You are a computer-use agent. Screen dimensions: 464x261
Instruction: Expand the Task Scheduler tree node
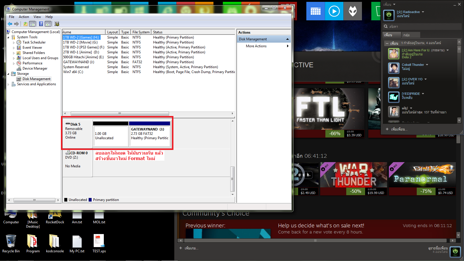[14, 42]
